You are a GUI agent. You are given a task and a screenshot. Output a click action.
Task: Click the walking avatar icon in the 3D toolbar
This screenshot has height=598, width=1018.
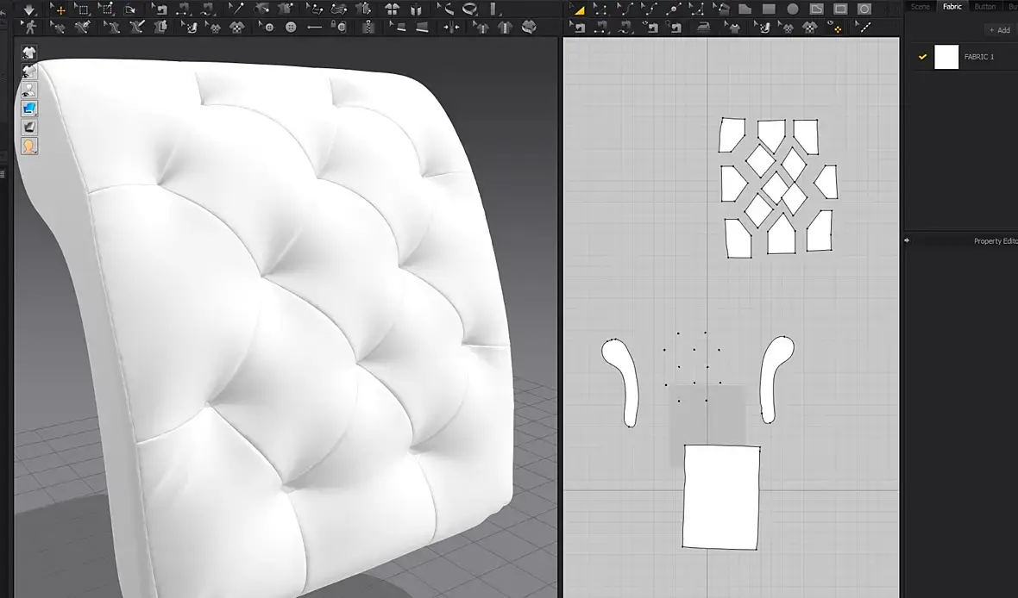pos(29,27)
